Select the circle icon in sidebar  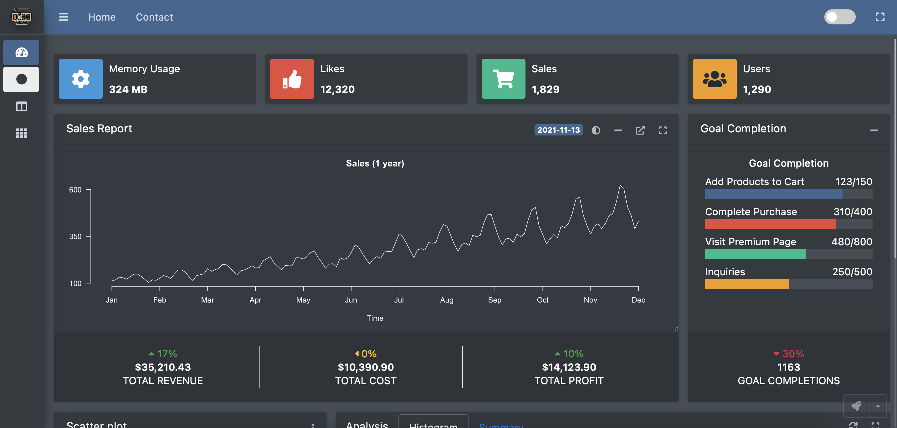click(x=21, y=79)
